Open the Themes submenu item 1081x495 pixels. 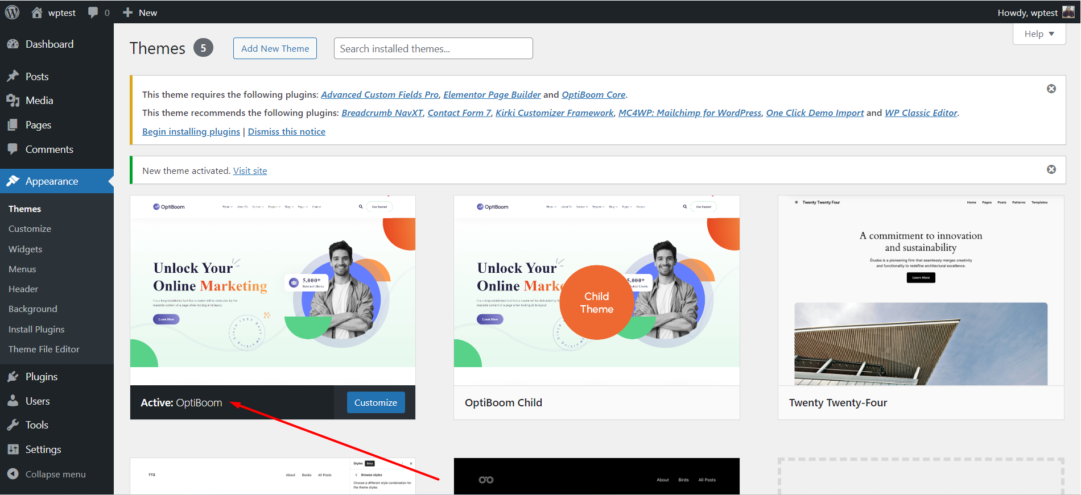coord(24,209)
